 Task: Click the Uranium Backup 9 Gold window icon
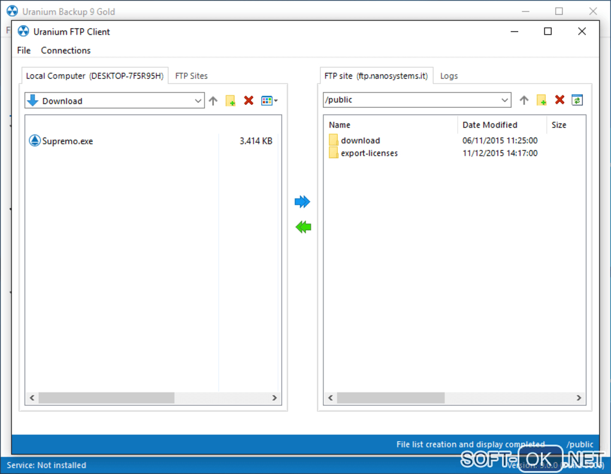[x=13, y=11]
